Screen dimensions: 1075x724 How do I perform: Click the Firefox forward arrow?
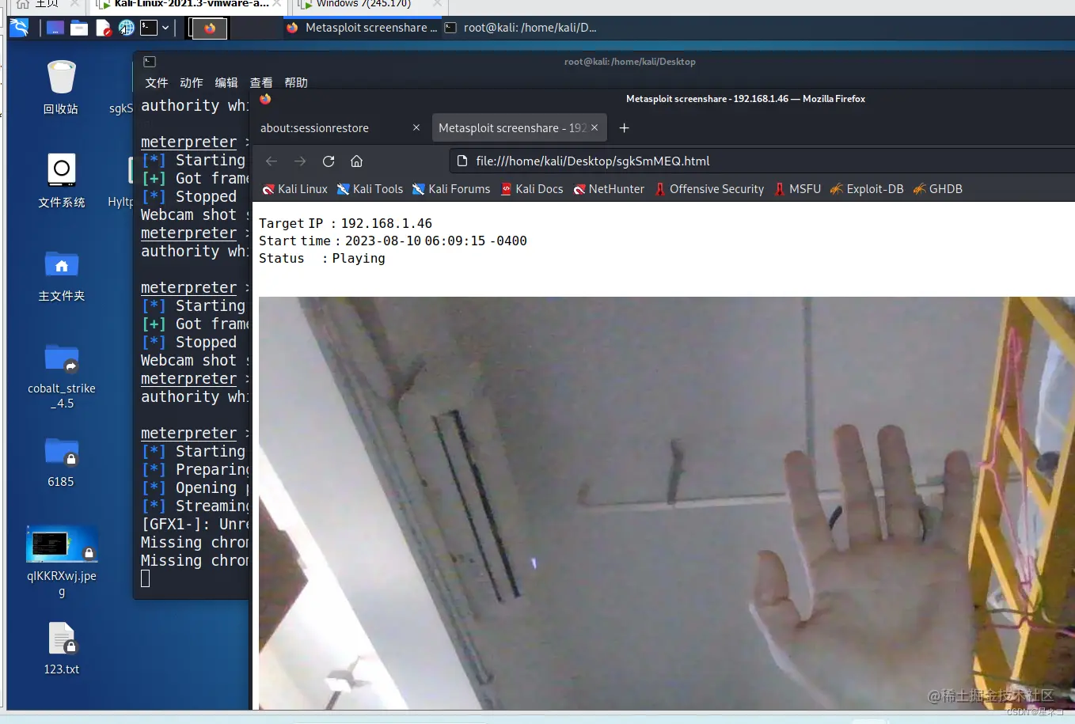(300, 161)
